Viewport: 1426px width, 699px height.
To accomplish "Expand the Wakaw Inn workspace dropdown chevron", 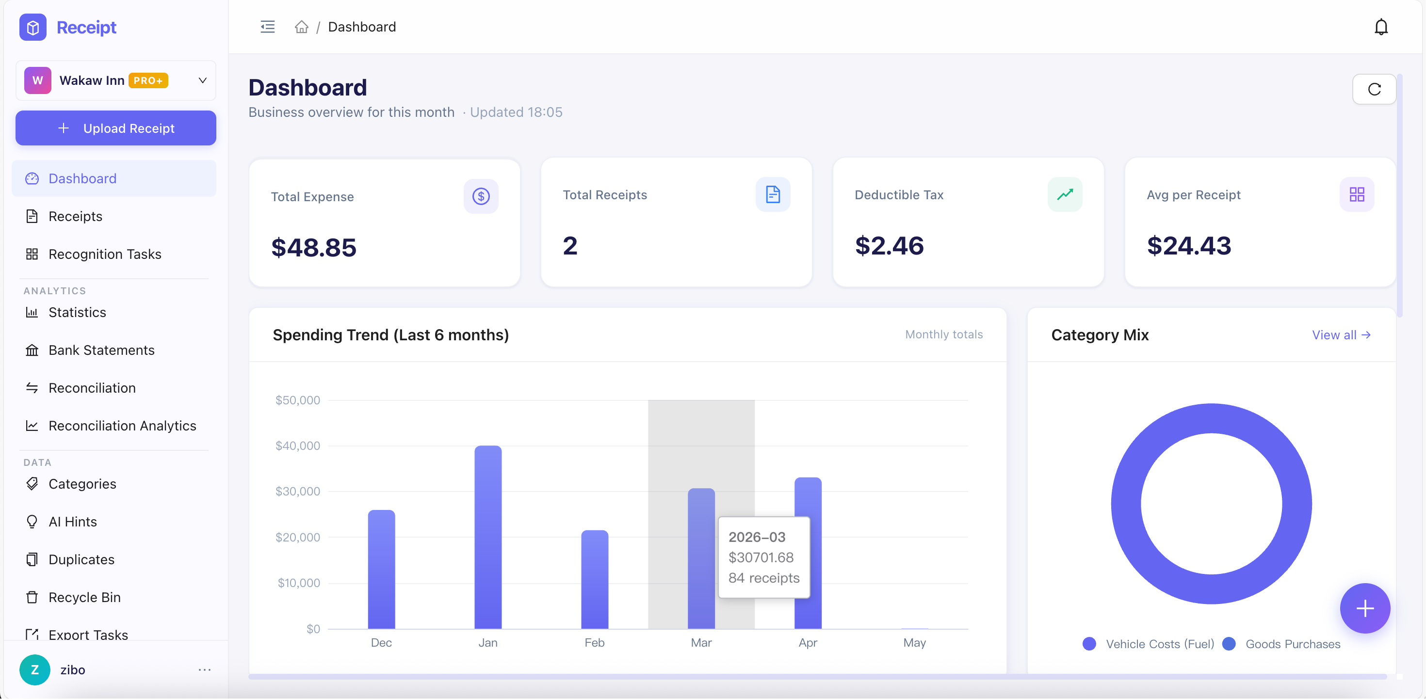I will point(203,80).
